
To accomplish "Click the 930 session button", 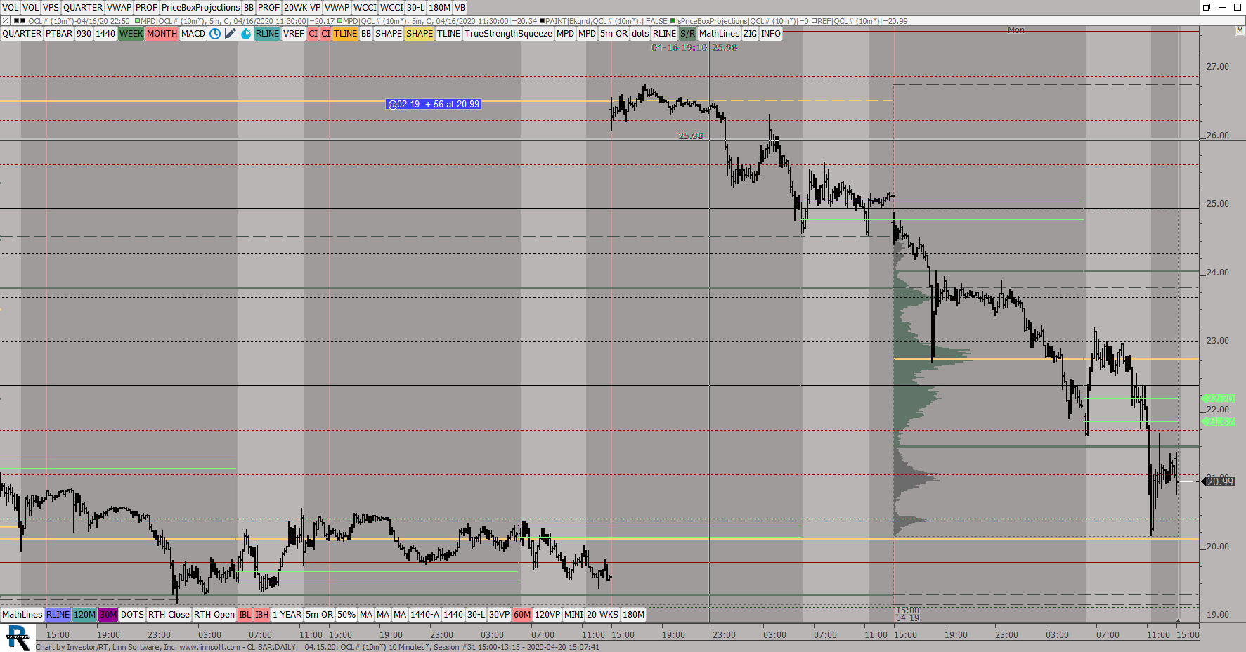I will point(84,34).
